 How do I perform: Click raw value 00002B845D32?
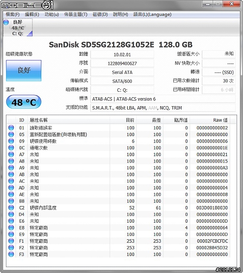212,247
